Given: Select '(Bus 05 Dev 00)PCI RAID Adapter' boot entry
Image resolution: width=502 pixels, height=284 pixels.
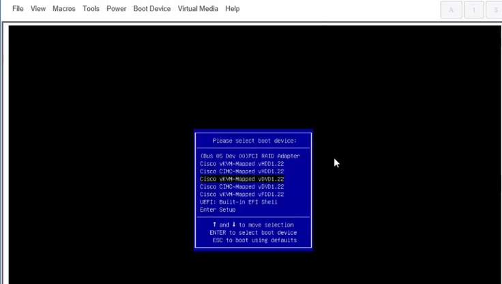Looking at the screenshot, I should coord(250,156).
